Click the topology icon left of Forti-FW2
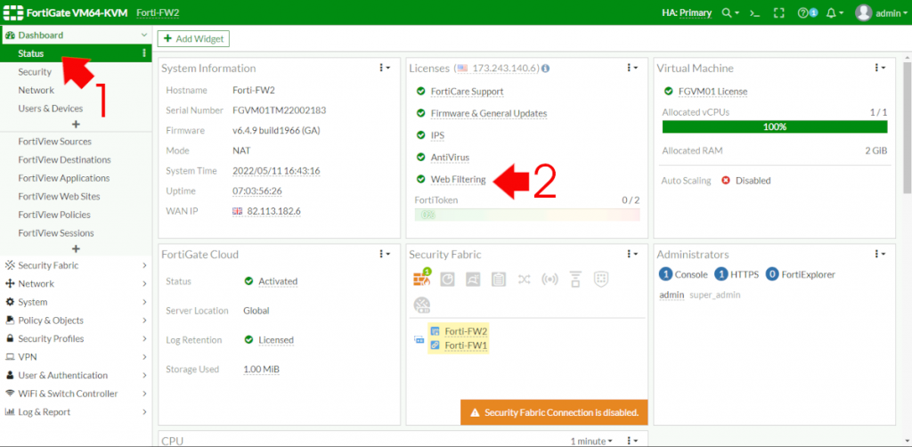 [x=419, y=339]
